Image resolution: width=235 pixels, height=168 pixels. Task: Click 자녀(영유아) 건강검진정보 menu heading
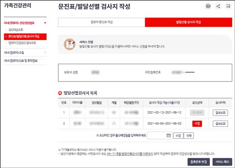19,23
